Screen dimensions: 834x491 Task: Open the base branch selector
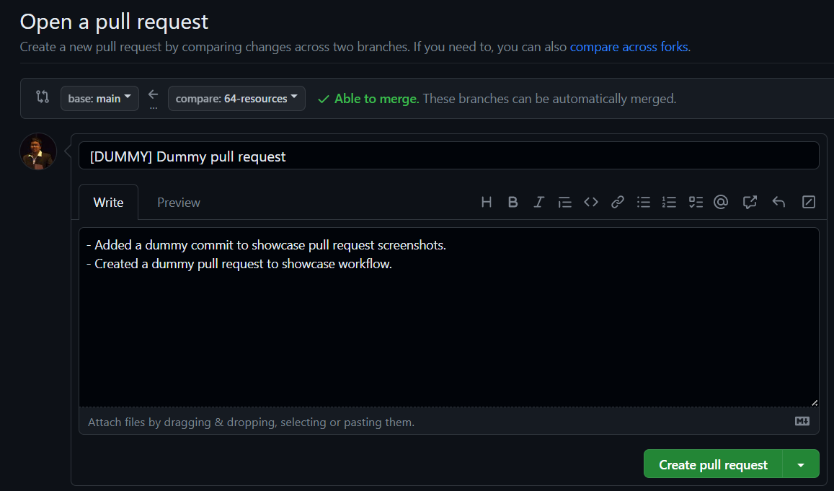click(99, 99)
